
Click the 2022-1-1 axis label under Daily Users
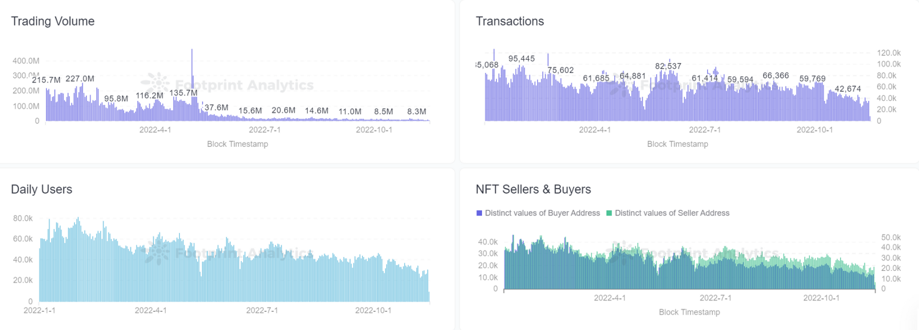tap(39, 310)
